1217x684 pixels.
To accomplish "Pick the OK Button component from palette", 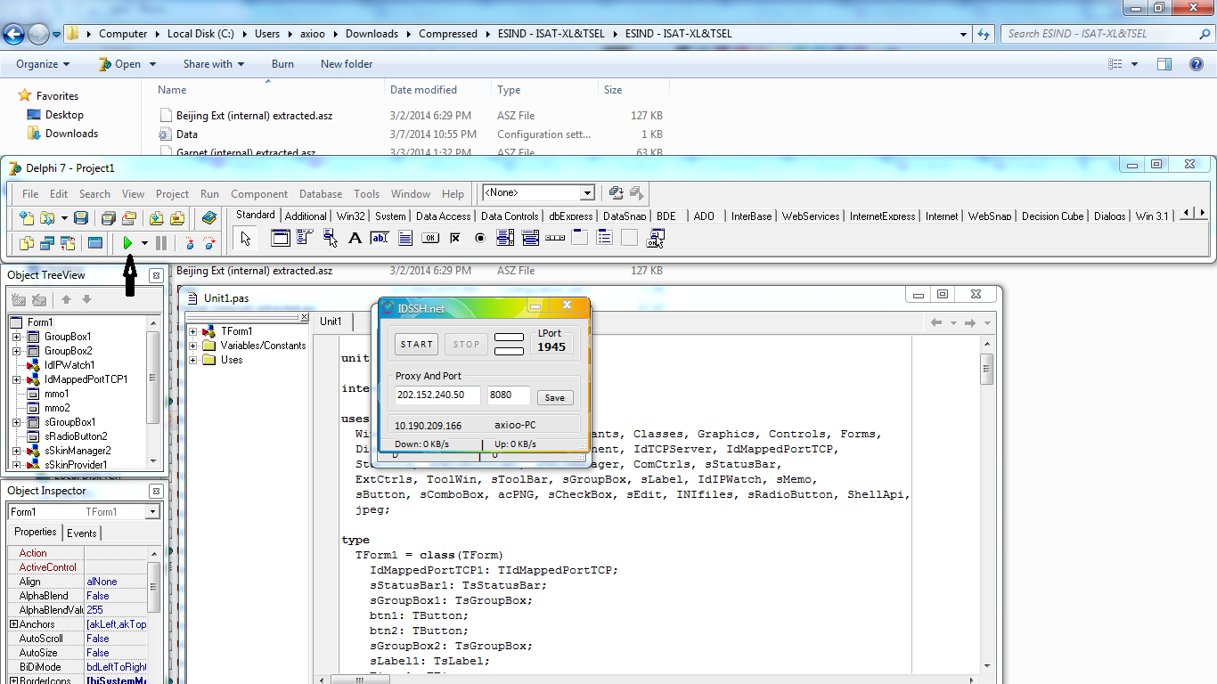I will 430,238.
